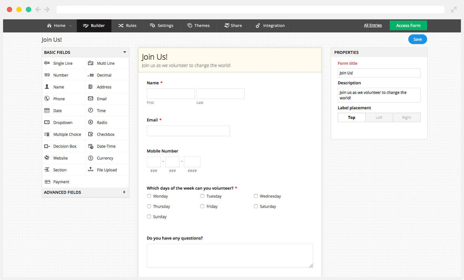Add a Payment field
The height and width of the screenshot is (280, 464).
click(x=61, y=182)
